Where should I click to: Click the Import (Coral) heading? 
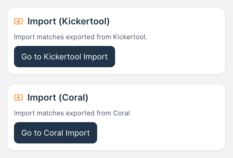(x=58, y=97)
